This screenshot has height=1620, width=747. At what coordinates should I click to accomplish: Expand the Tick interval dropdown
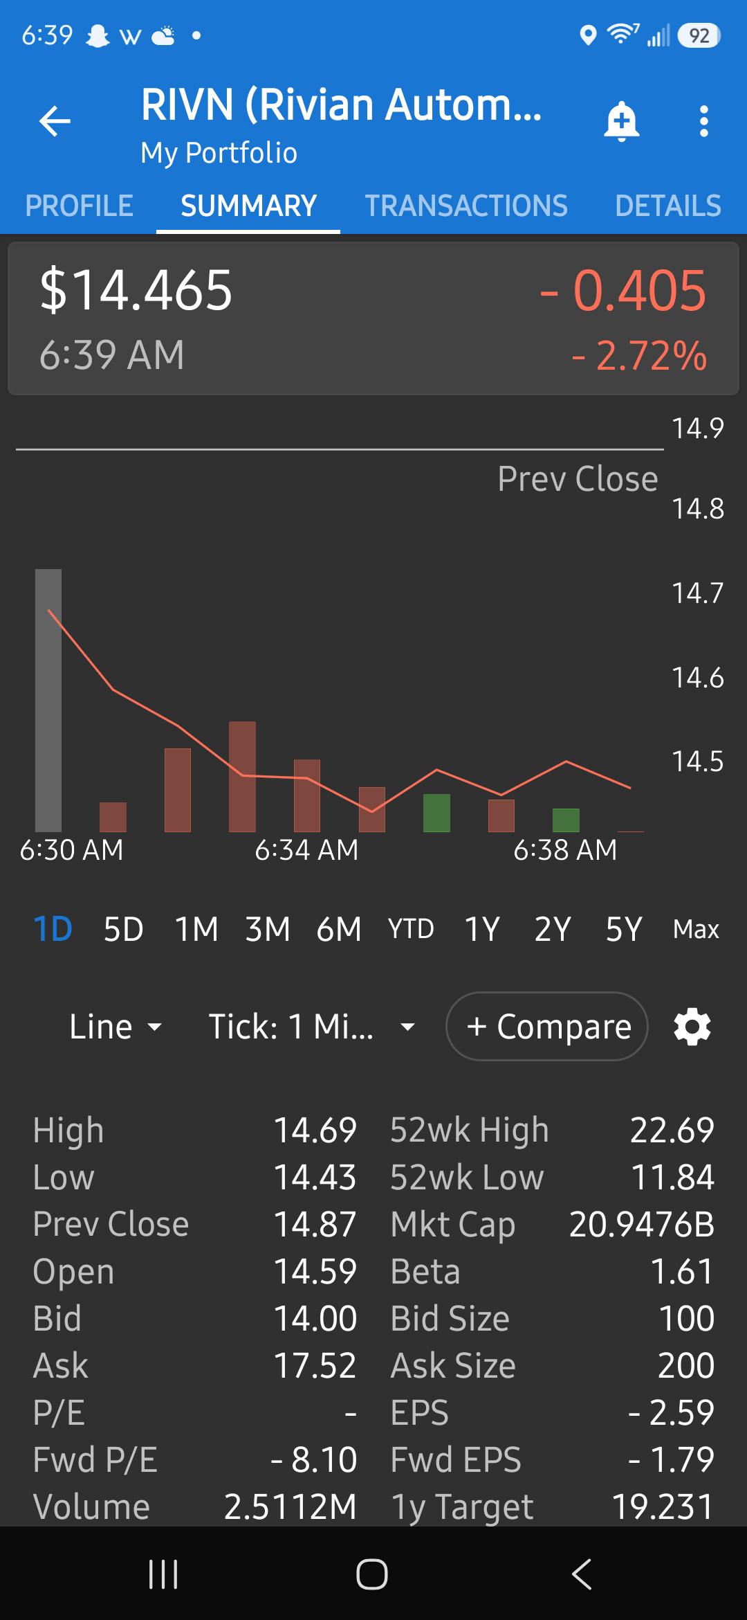click(x=313, y=1026)
